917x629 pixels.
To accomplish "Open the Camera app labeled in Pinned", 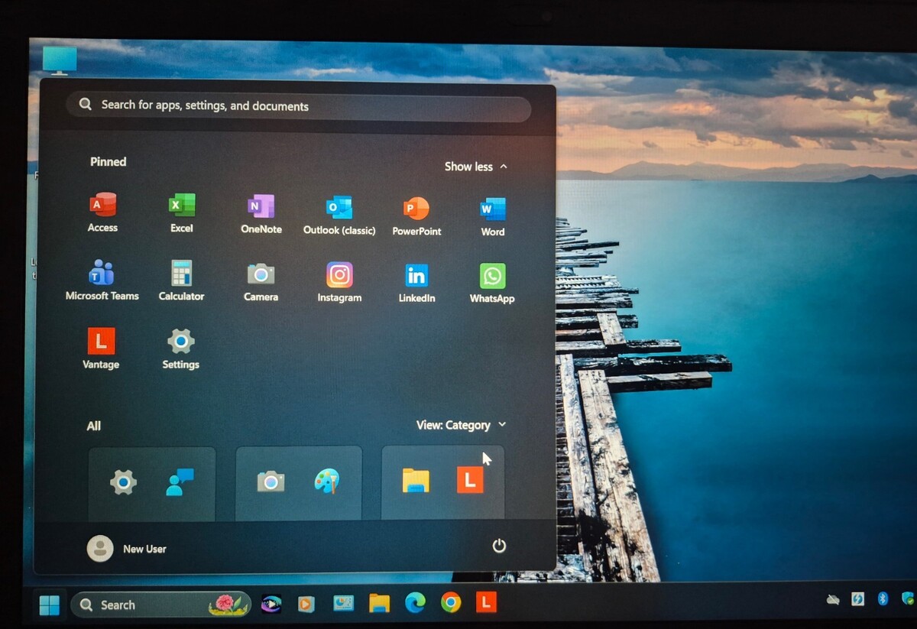I will pos(261,281).
